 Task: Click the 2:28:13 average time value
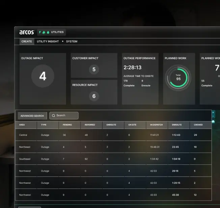click(x=133, y=68)
